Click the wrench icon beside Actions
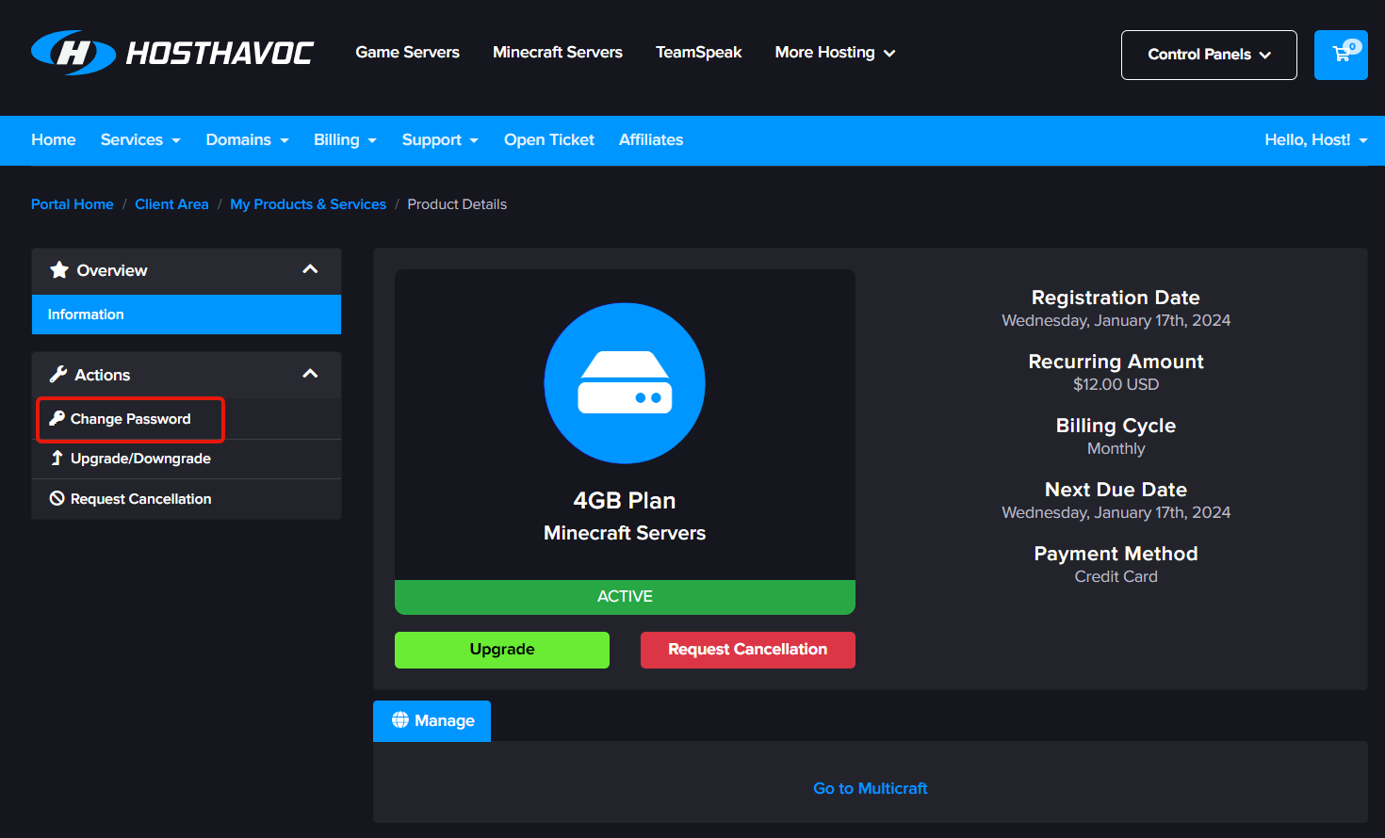 point(58,375)
